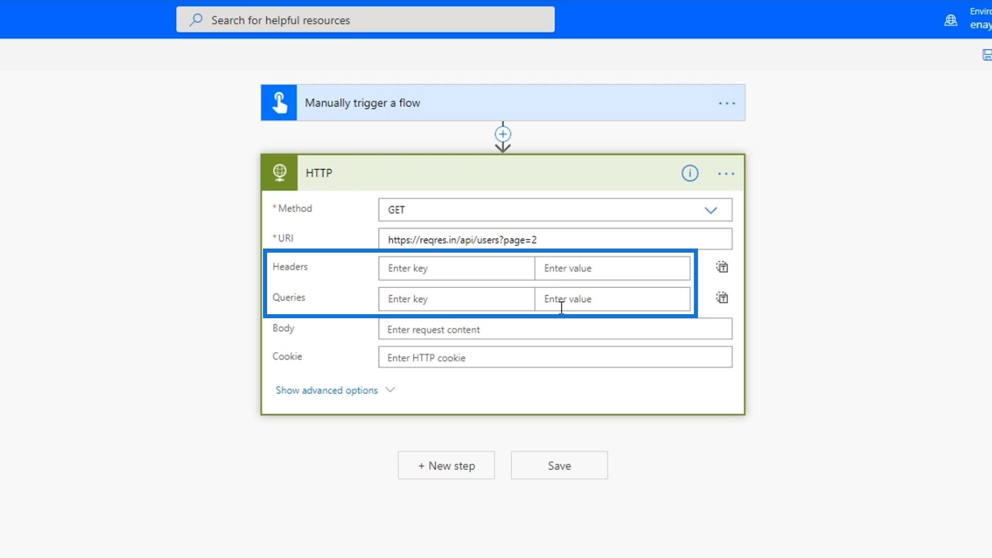Screen dimensions: 992x558
Task: Switch Queries to text mode icon
Action: point(722,298)
